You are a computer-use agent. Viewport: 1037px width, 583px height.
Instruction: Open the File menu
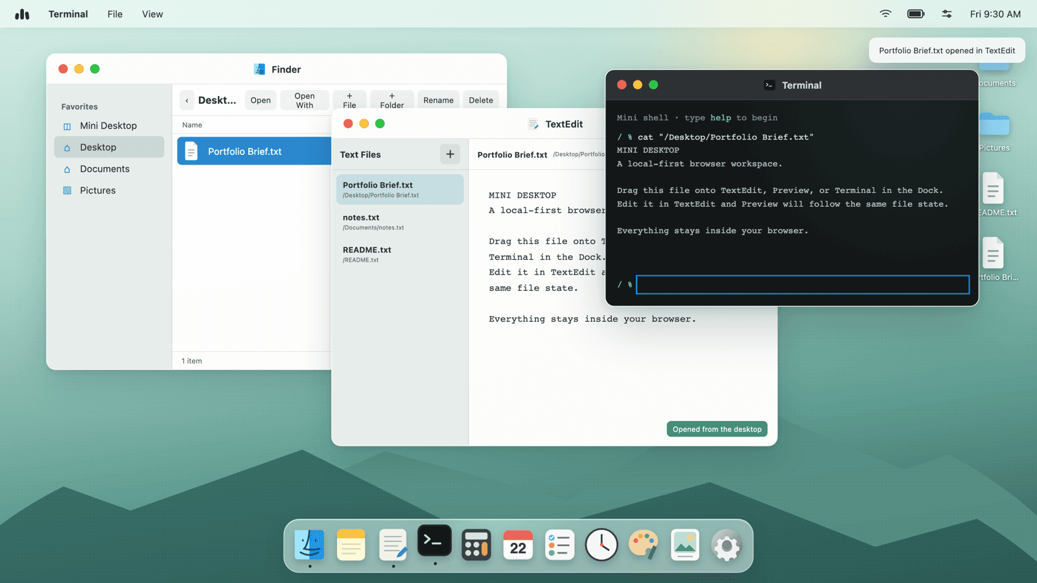(115, 14)
